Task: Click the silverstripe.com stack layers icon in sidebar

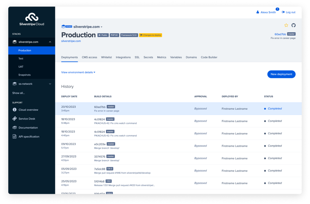Action: click(15, 42)
